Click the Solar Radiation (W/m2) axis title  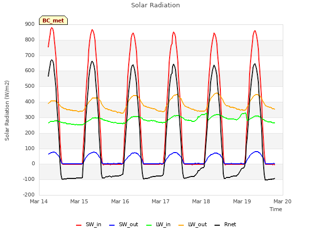coord(7,111)
